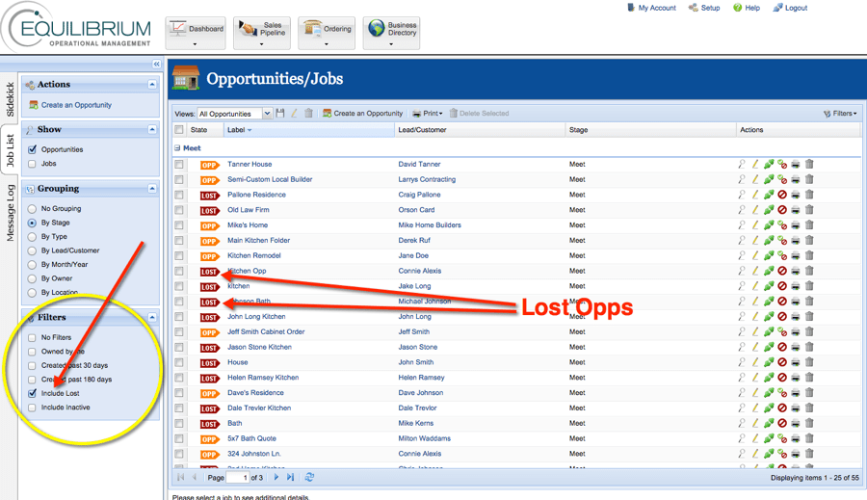Image resolution: width=867 pixels, height=500 pixels.
Task: Delete Kitchen Remodel using trash icon
Action: (x=809, y=255)
